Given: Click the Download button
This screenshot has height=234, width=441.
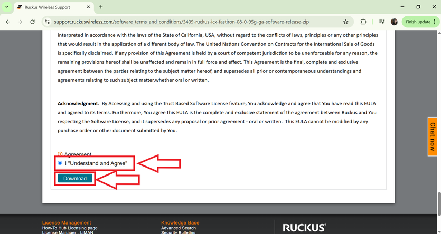Looking at the screenshot, I should coord(75,179).
